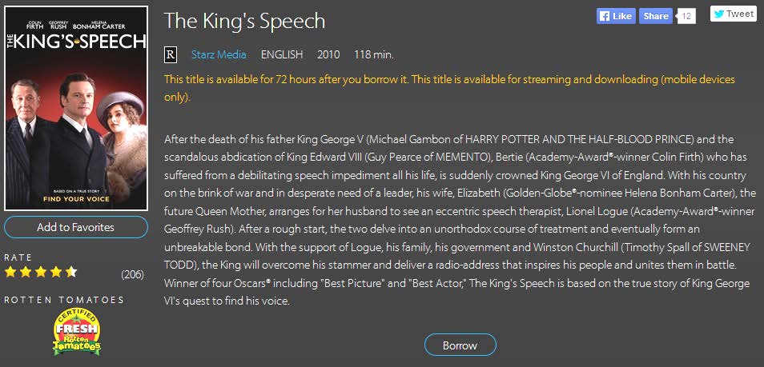Image resolution: width=764 pixels, height=367 pixels.
Task: Add the movie to Favorites
Action: coord(76,227)
